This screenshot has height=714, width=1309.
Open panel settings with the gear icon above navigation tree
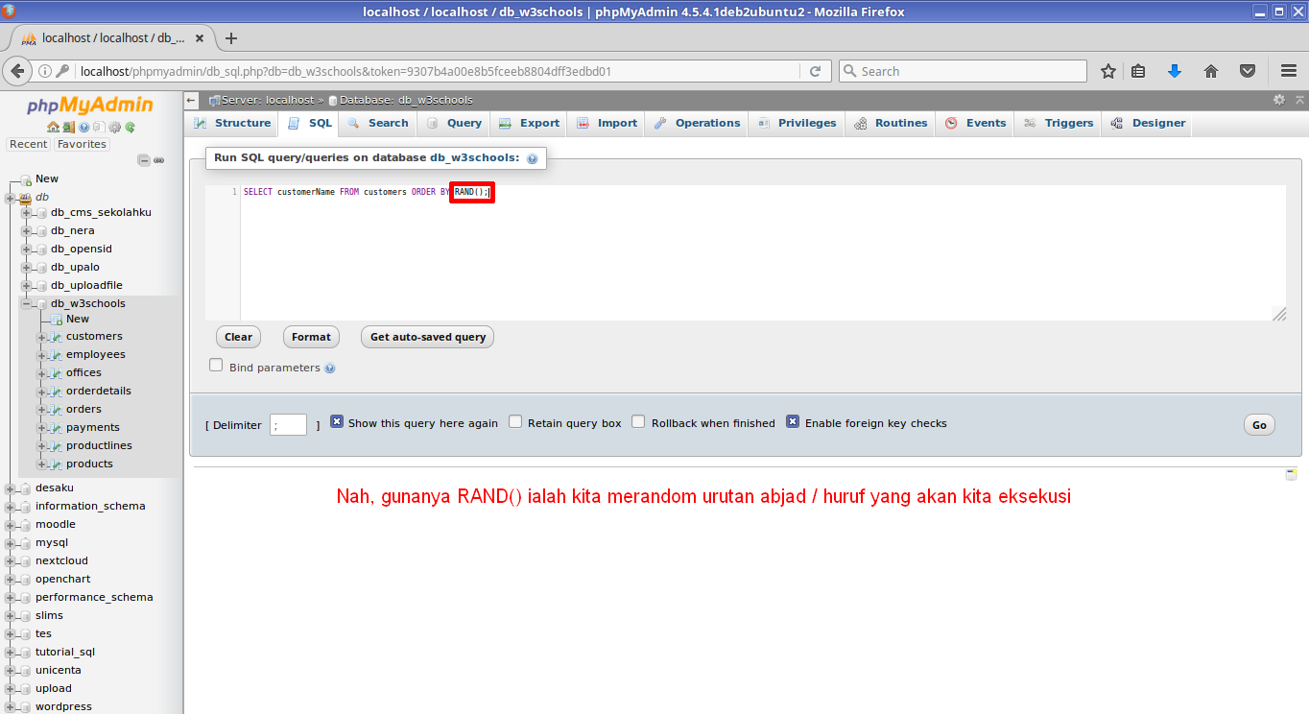click(114, 127)
